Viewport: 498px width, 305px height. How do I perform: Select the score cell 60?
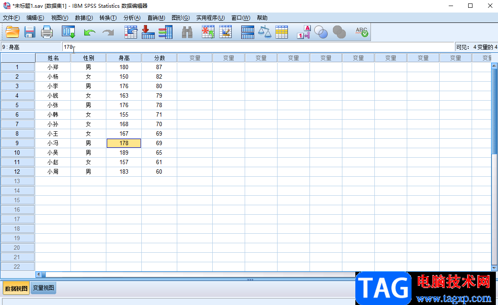160,172
